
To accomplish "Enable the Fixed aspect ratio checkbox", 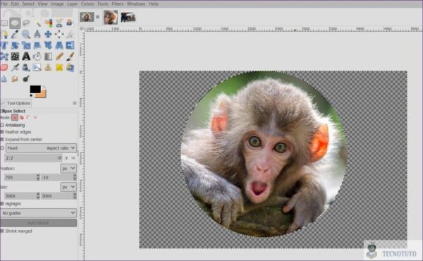I will (2, 148).
